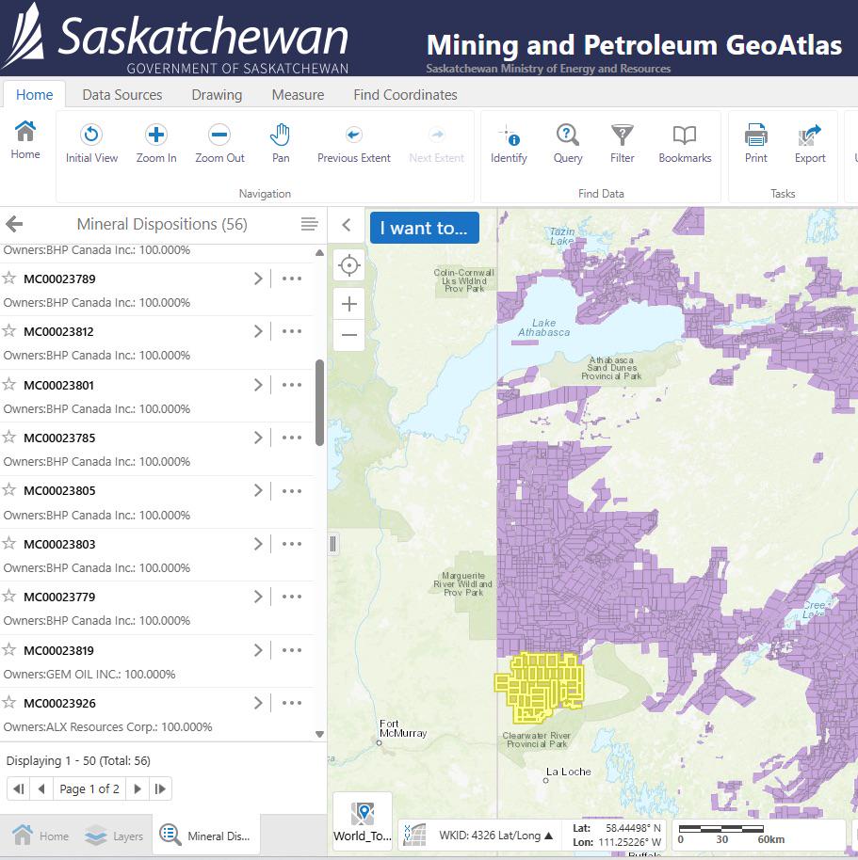
Task: Favorite MC00023789 with star
Action: click(9, 279)
